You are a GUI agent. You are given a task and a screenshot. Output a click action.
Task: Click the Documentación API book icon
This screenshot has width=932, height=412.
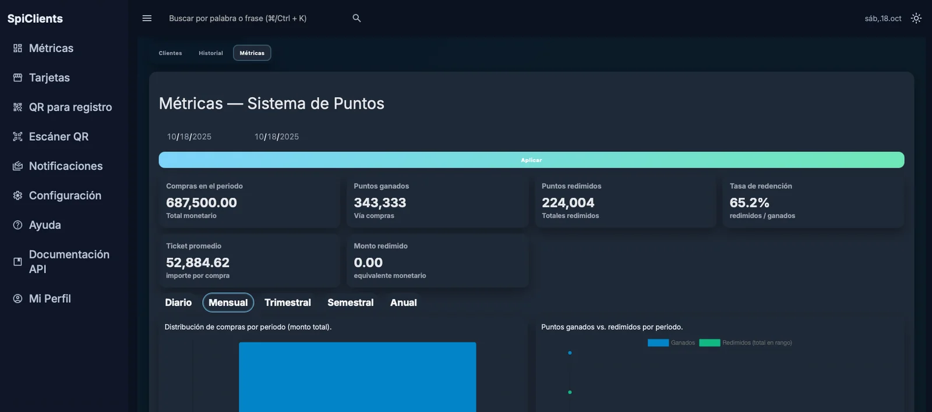pyautogui.click(x=17, y=262)
